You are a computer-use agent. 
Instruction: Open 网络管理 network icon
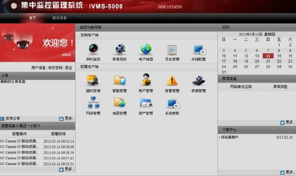[x=93, y=103]
